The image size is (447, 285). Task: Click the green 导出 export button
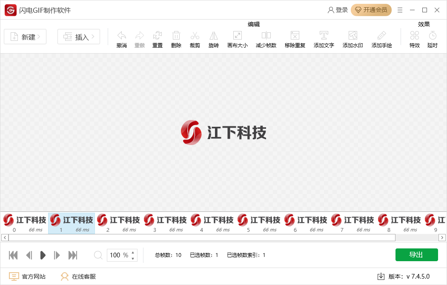tap(416, 255)
